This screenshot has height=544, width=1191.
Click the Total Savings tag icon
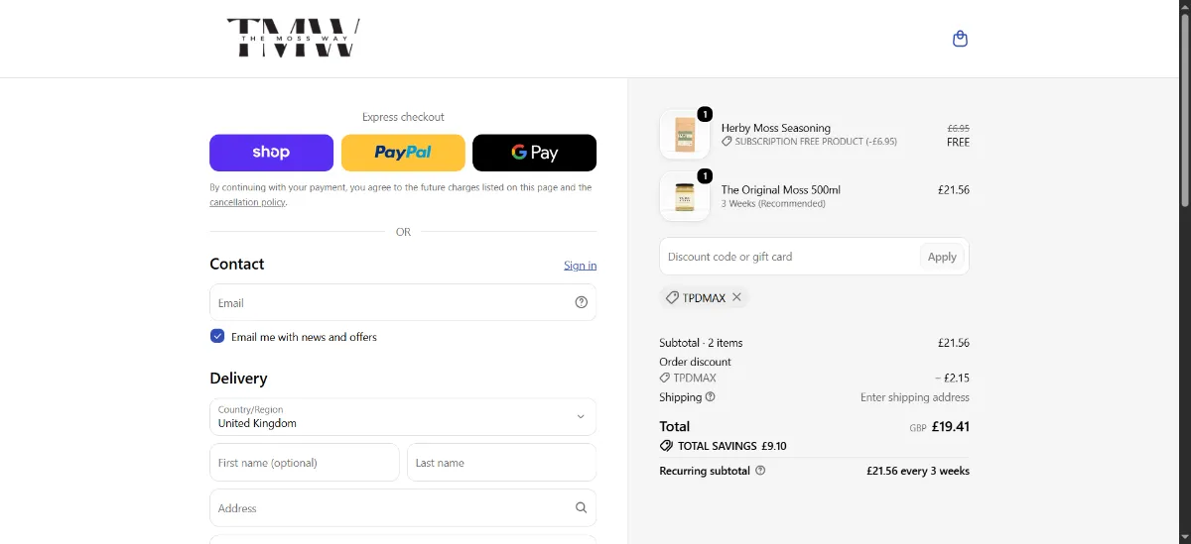[666, 446]
